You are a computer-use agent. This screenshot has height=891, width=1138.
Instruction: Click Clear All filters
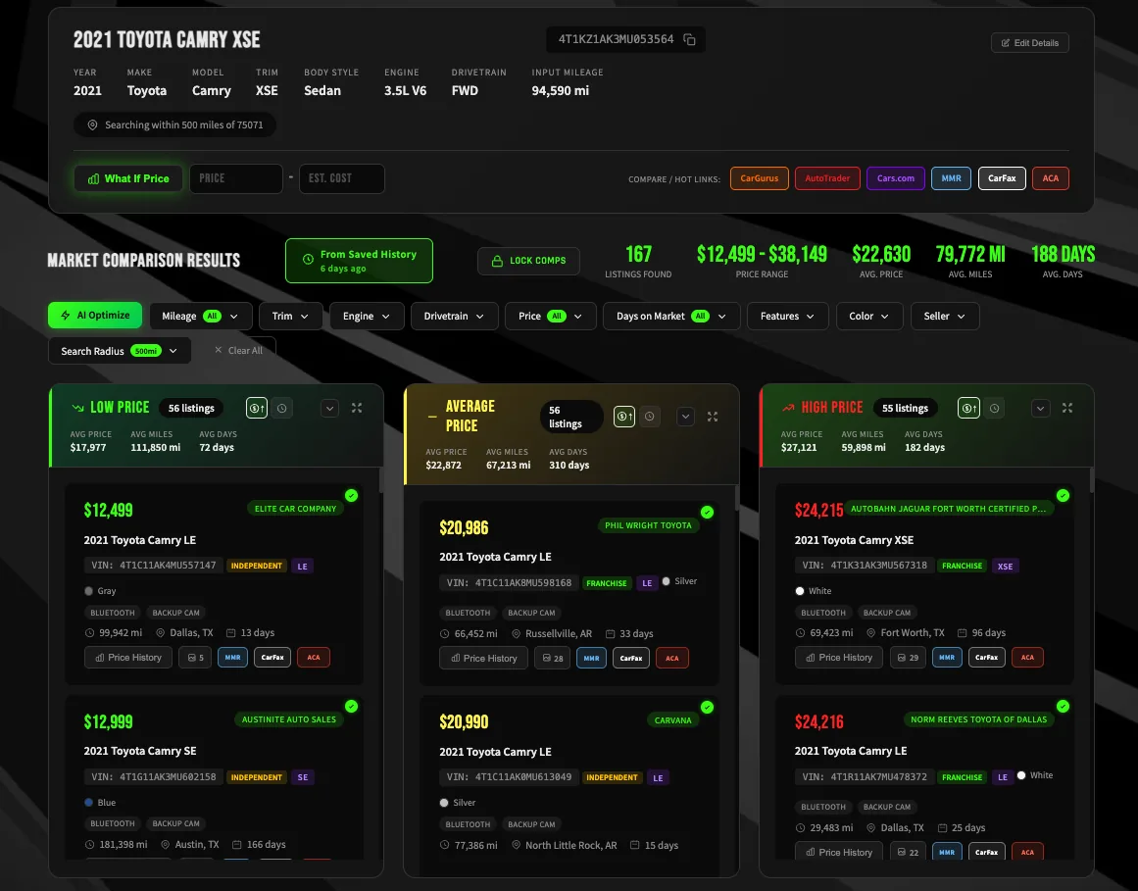pos(238,351)
